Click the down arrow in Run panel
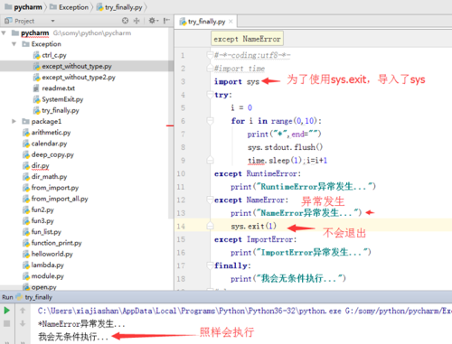This screenshot has width=452, height=344. click(x=23, y=323)
